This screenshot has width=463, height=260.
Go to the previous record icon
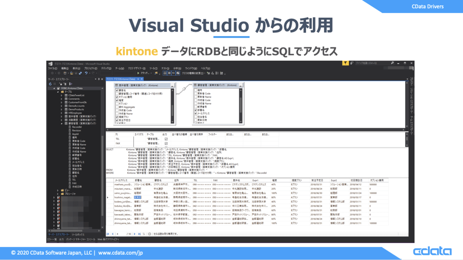(x=113, y=234)
